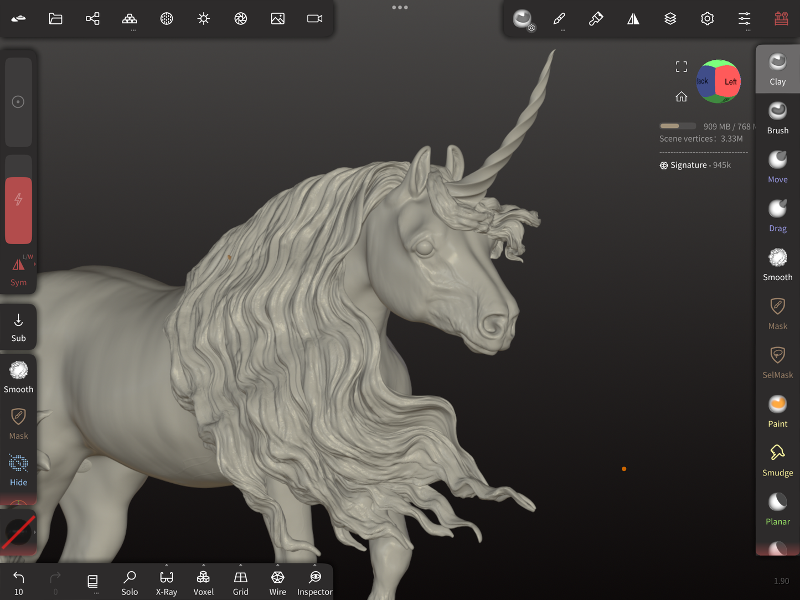Pick the Smudge tool in right sidebar
The height and width of the screenshot is (600, 800).
pyautogui.click(x=777, y=460)
